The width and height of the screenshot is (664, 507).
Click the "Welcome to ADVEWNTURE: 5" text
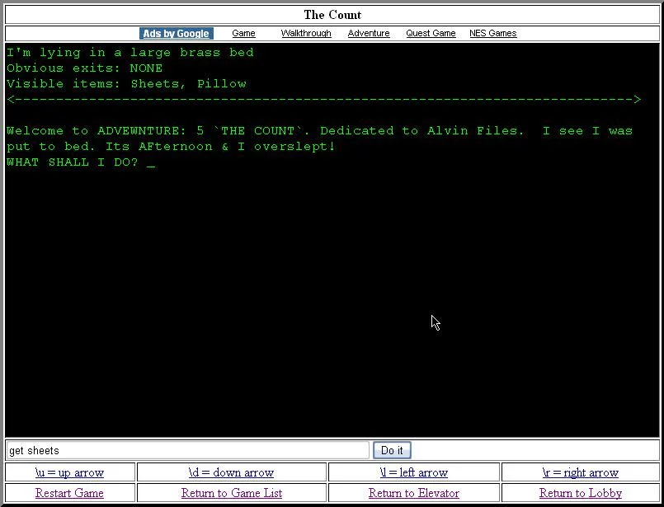coord(105,131)
